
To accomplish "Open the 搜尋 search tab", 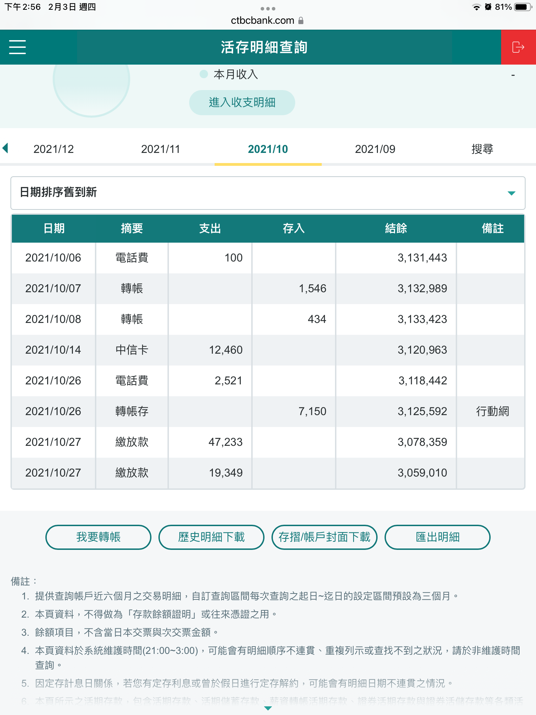I will (482, 149).
